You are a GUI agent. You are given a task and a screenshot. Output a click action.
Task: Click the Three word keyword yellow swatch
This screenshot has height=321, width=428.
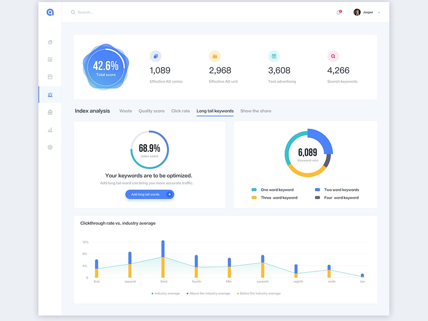click(x=254, y=198)
